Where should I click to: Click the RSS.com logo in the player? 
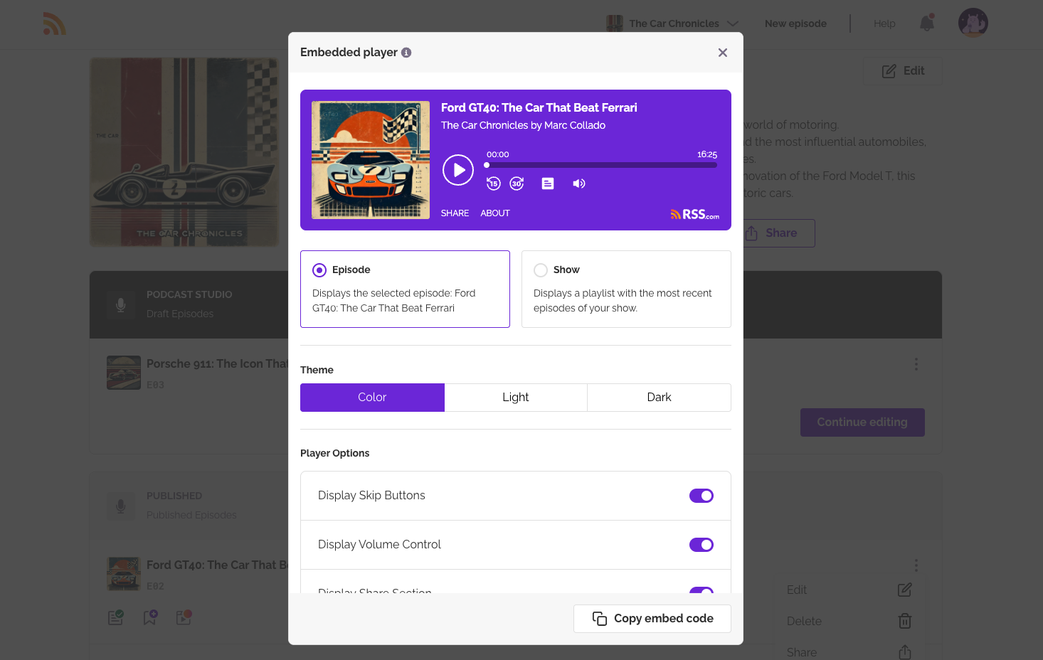tap(694, 214)
